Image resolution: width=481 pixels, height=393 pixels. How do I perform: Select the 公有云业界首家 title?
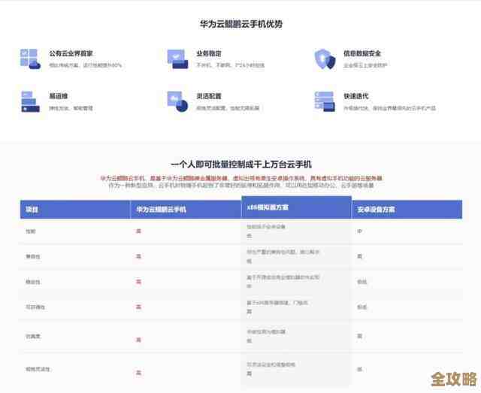point(71,53)
